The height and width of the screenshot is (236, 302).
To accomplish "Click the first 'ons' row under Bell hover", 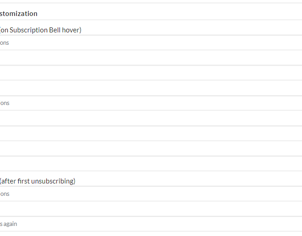I will (151, 42).
